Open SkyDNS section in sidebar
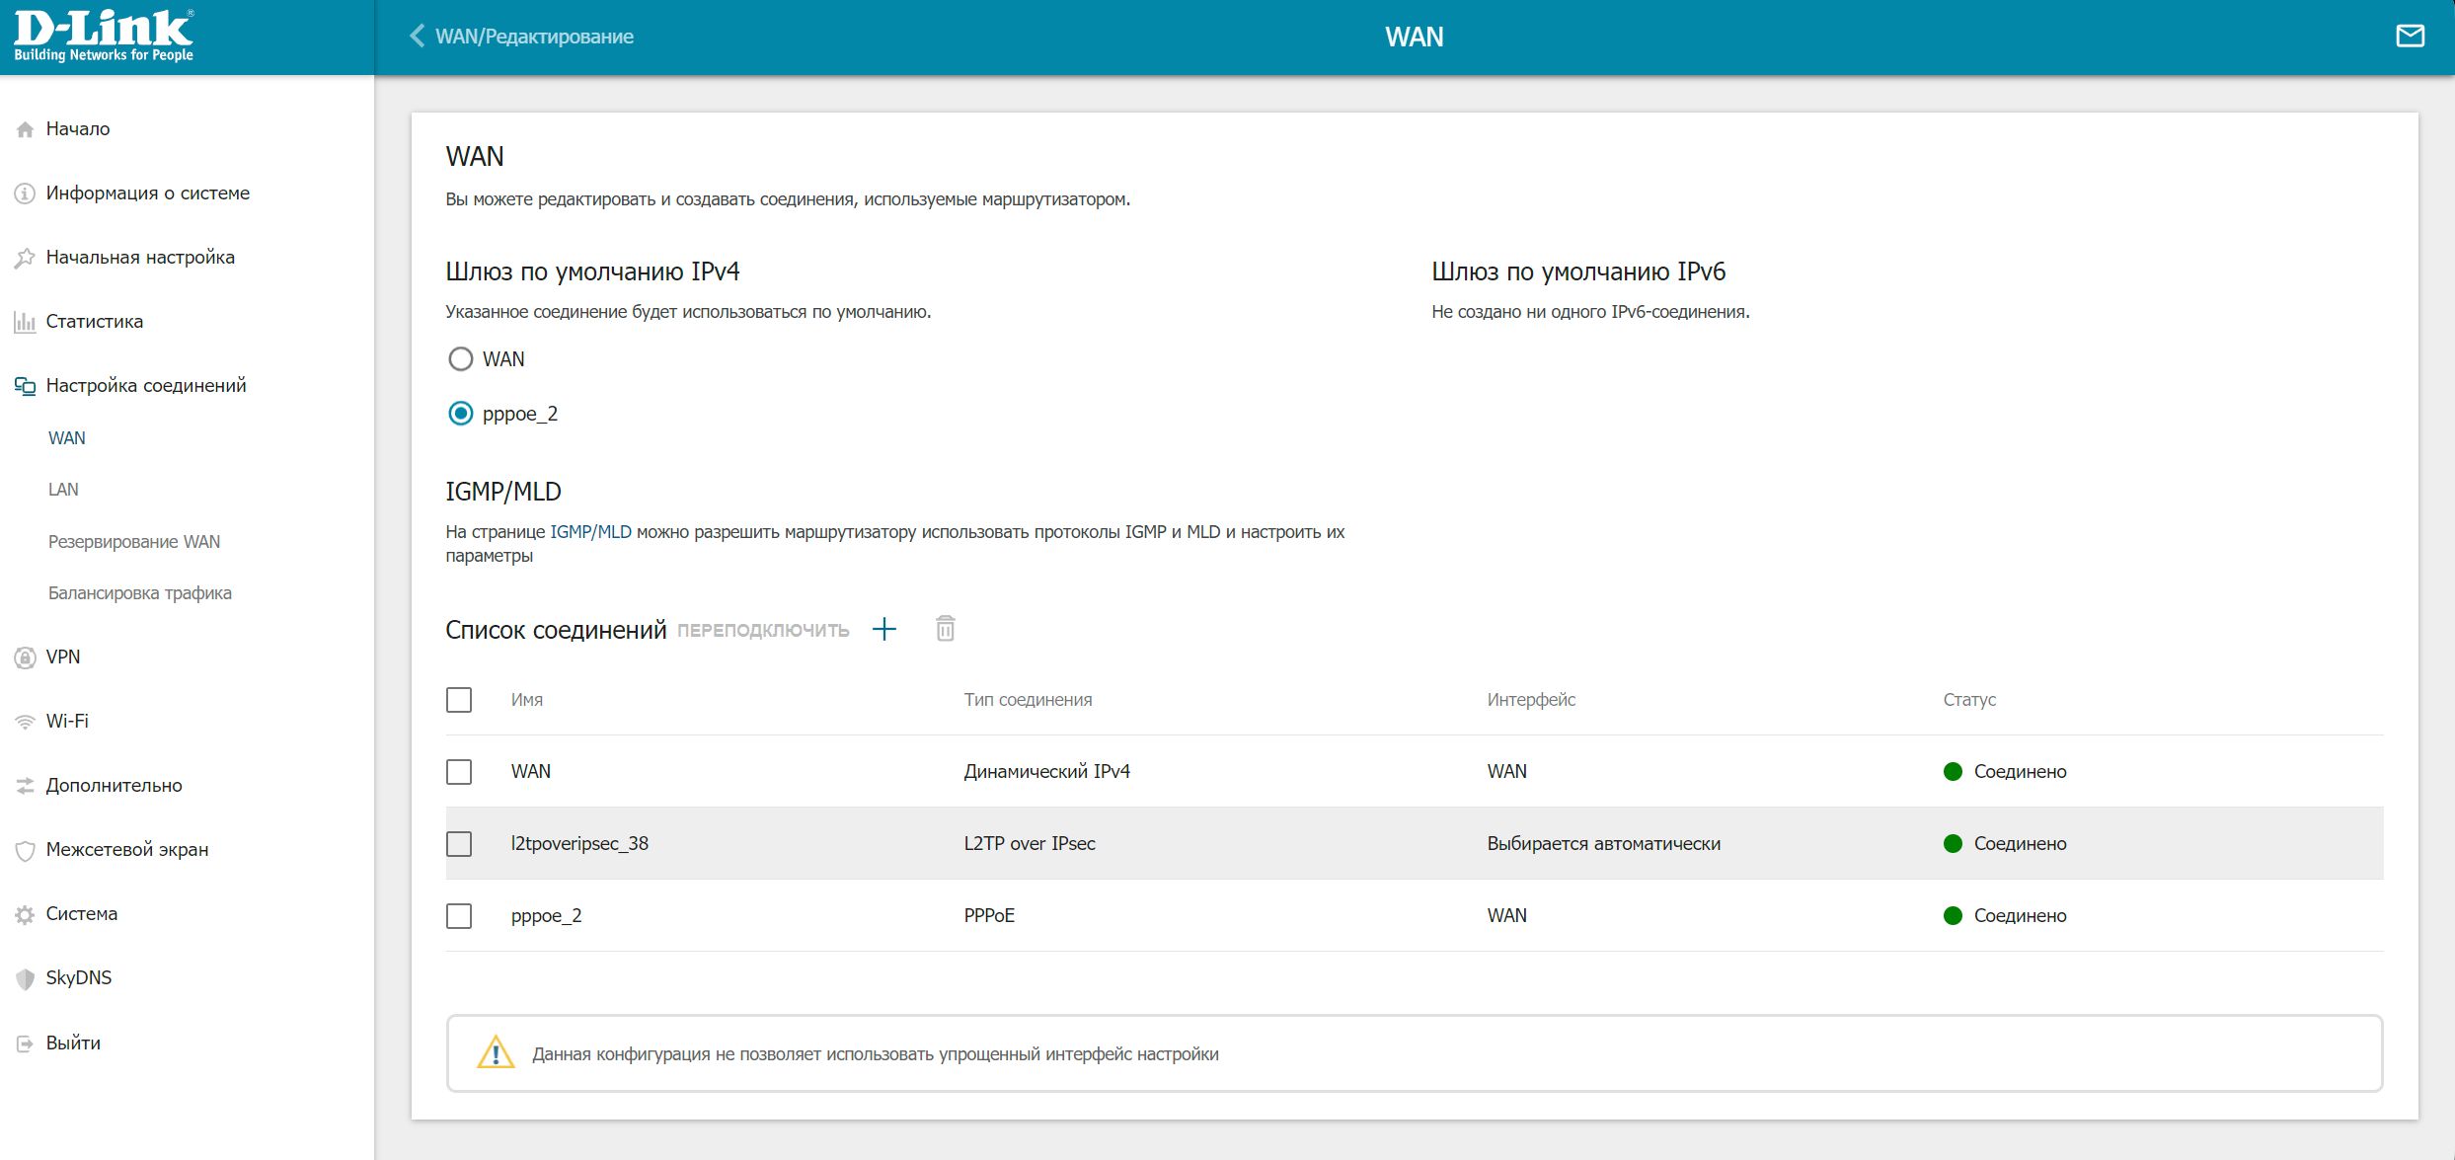This screenshot has height=1160, width=2455. coord(78,977)
